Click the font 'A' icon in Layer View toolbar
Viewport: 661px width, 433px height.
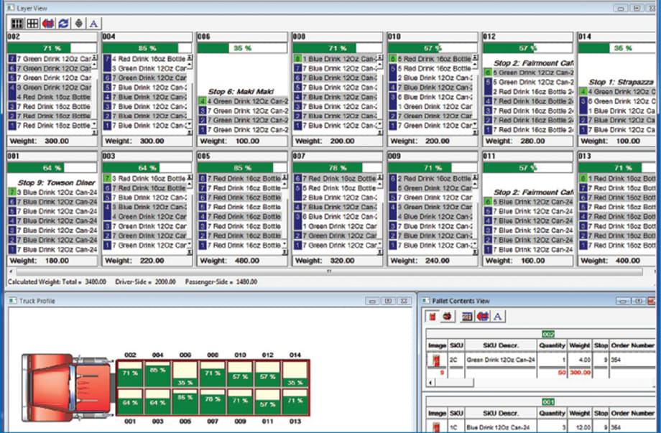coord(92,24)
